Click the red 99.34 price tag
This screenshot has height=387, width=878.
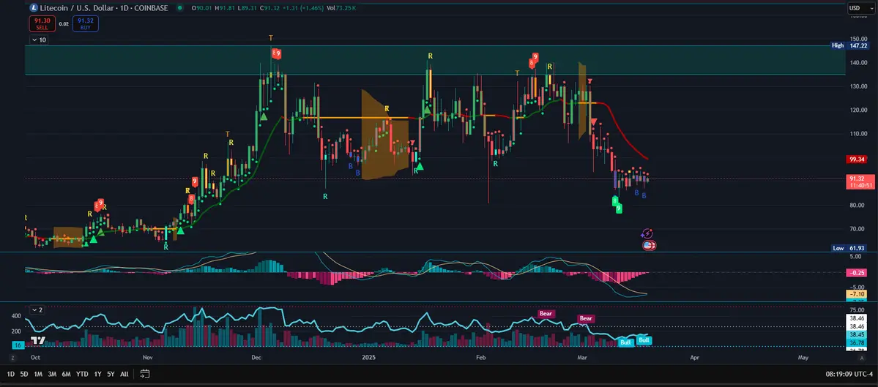point(857,159)
